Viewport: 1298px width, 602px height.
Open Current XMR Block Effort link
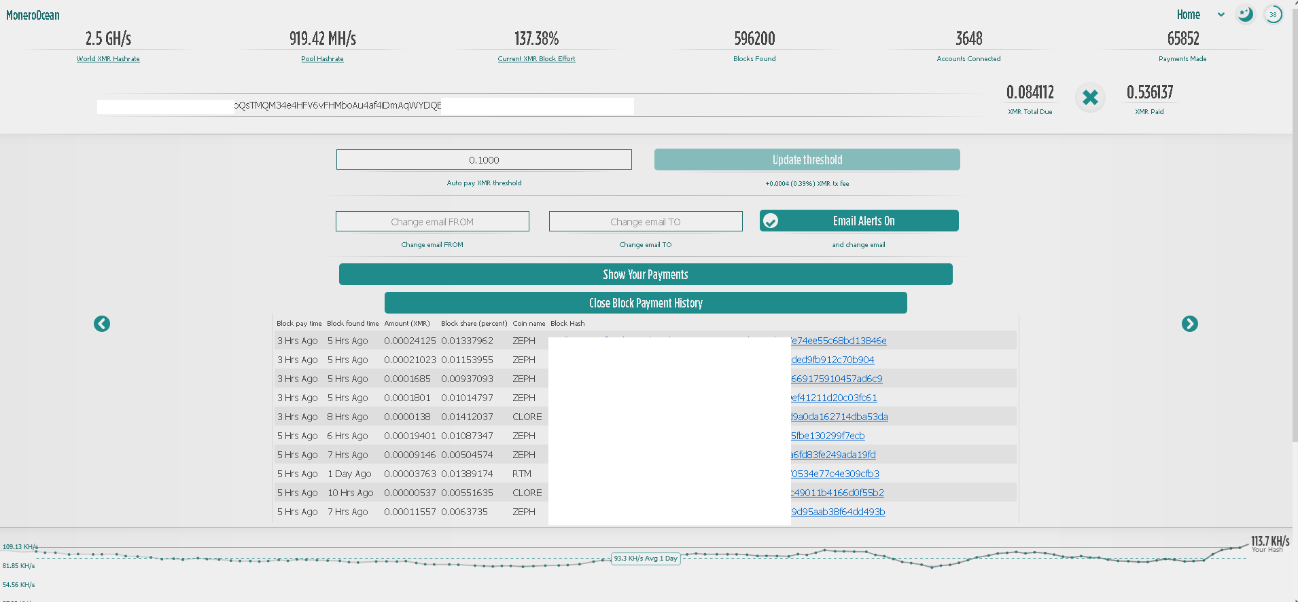(x=536, y=59)
